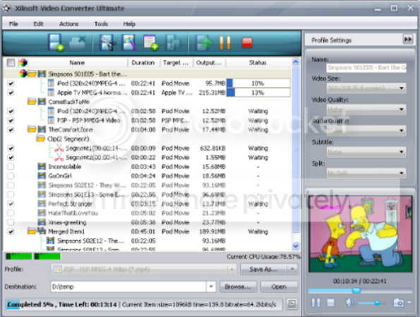Open the Video Size dropdown

click(x=366, y=88)
